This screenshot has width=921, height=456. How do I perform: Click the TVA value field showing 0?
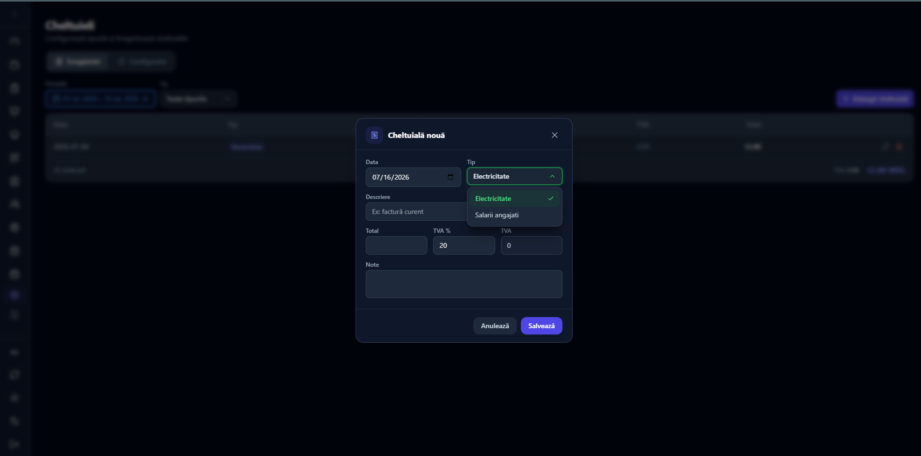(531, 245)
